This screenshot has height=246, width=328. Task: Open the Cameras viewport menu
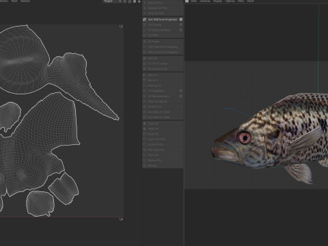pos(205,1)
